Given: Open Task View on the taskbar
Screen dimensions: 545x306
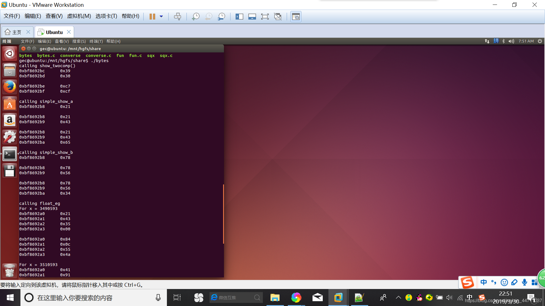Looking at the screenshot, I should (177, 297).
